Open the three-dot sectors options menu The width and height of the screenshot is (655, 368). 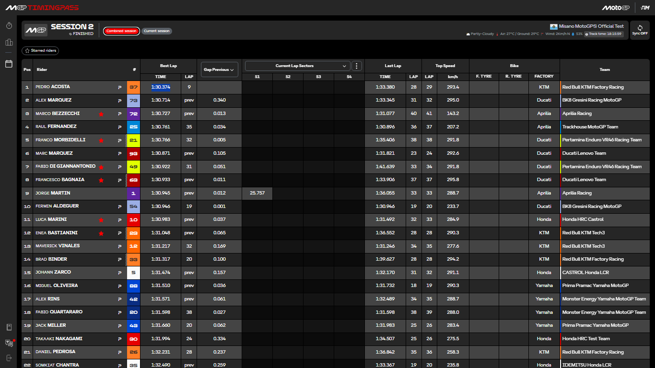(x=357, y=66)
